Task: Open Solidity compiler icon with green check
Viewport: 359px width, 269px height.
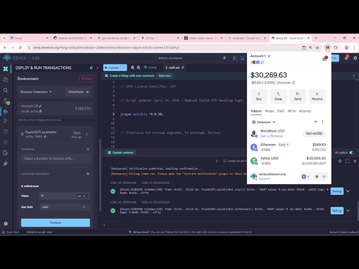Action: [6, 101]
